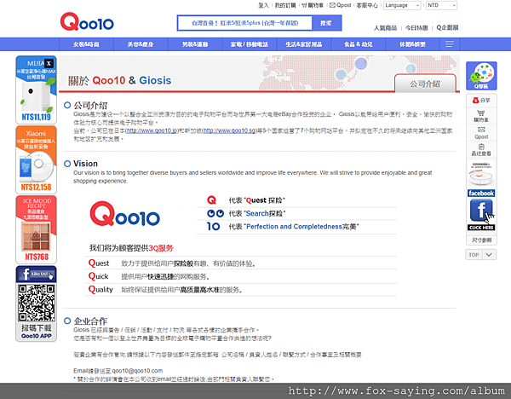Click the down chevron next to TOP
The width and height of the screenshot is (511, 399).
(489, 255)
